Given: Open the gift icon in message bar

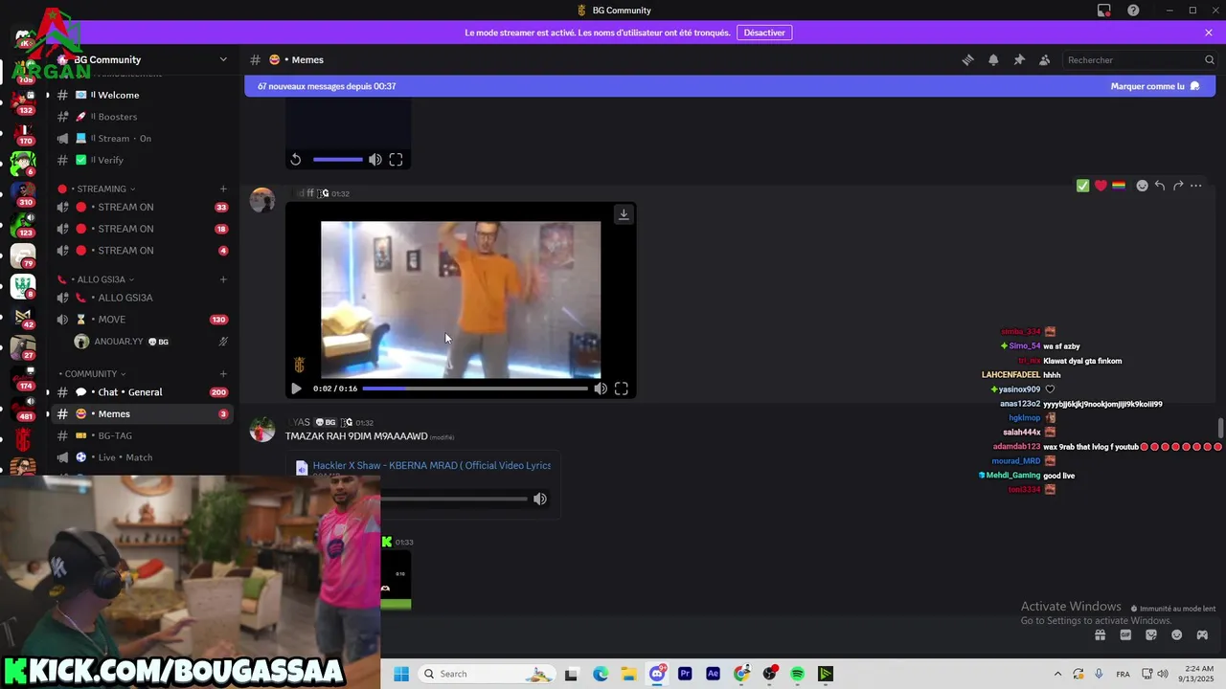Looking at the screenshot, I should 1101,634.
